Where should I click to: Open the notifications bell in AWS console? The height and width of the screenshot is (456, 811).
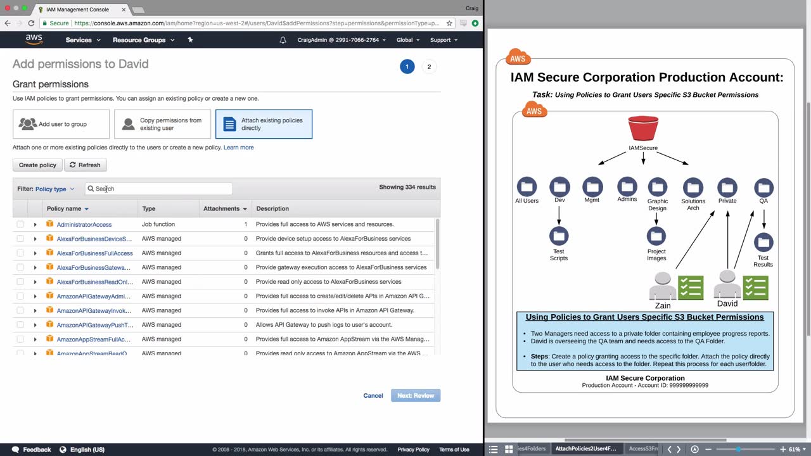tap(283, 40)
